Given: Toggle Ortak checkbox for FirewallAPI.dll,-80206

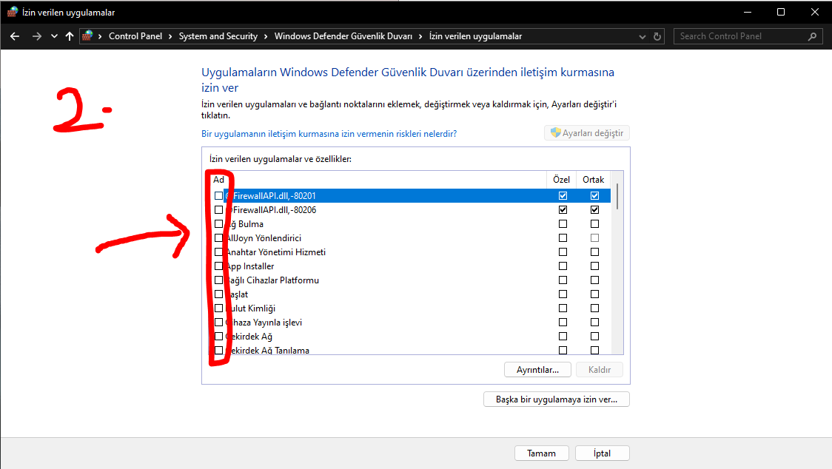Looking at the screenshot, I should point(595,209).
